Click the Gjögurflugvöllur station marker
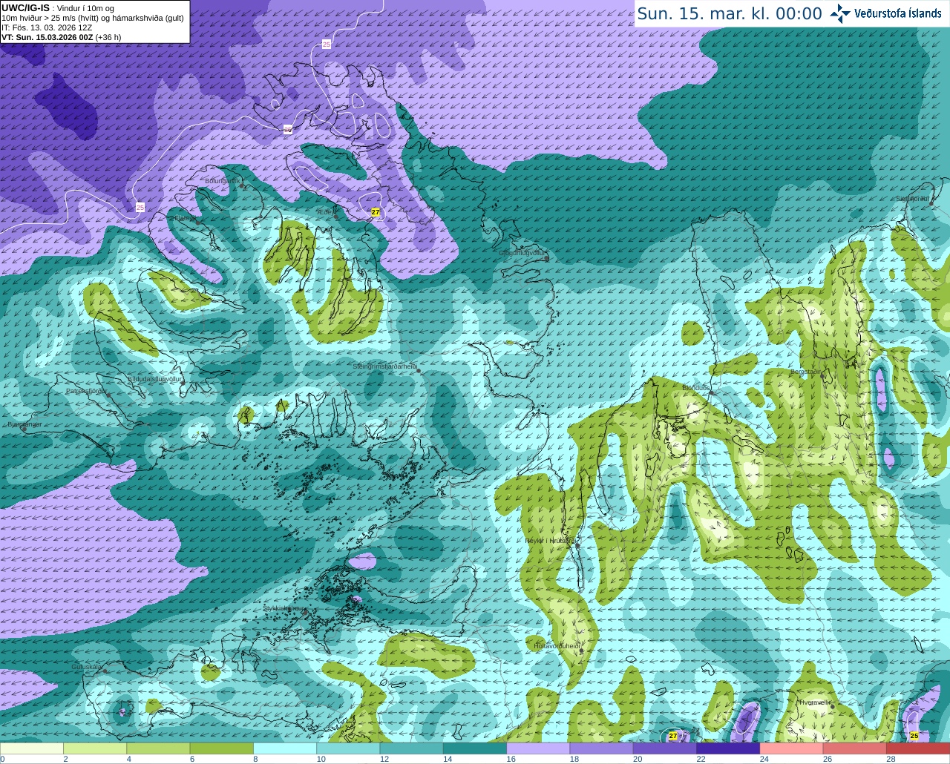 coord(547,258)
